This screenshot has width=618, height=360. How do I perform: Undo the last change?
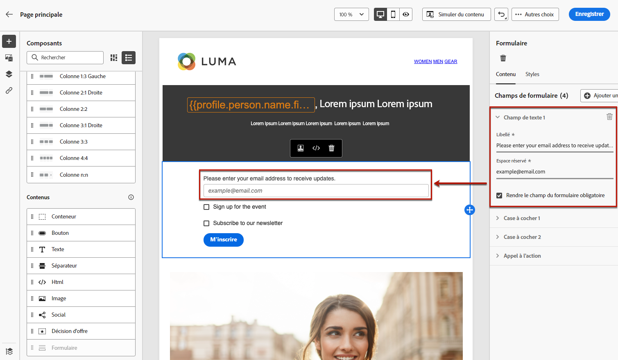[x=501, y=14]
